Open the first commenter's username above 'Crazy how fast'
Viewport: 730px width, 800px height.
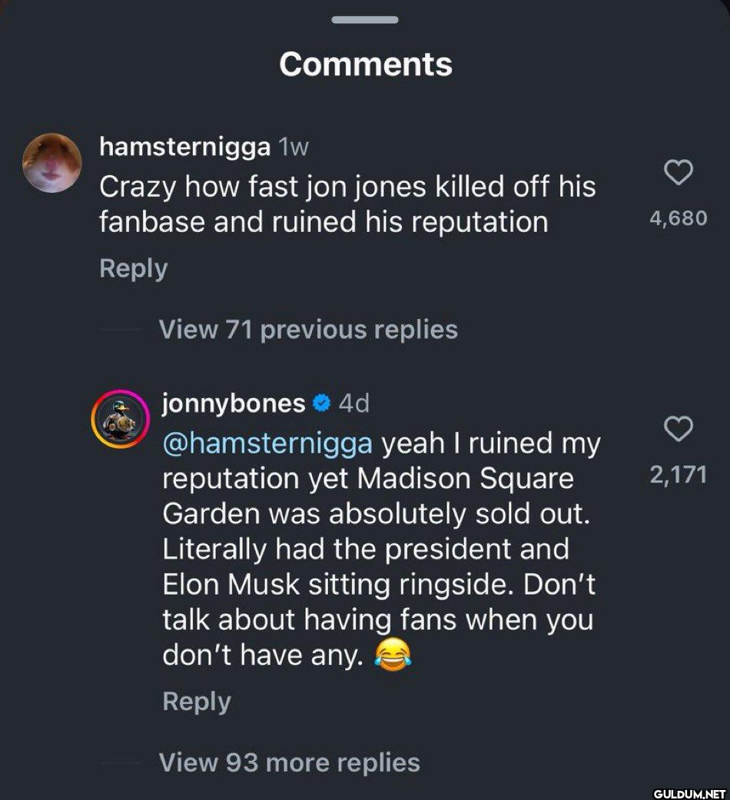click(x=184, y=148)
